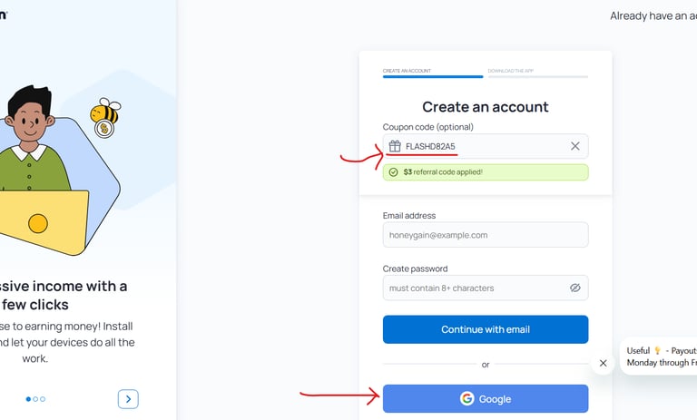Click the green checkmark in the referral banner
Screen dimensions: 697x420
[x=393, y=171]
